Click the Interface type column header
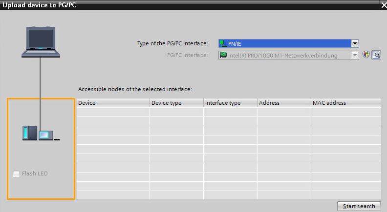Screen dimensions: 387x212 (x=230, y=103)
